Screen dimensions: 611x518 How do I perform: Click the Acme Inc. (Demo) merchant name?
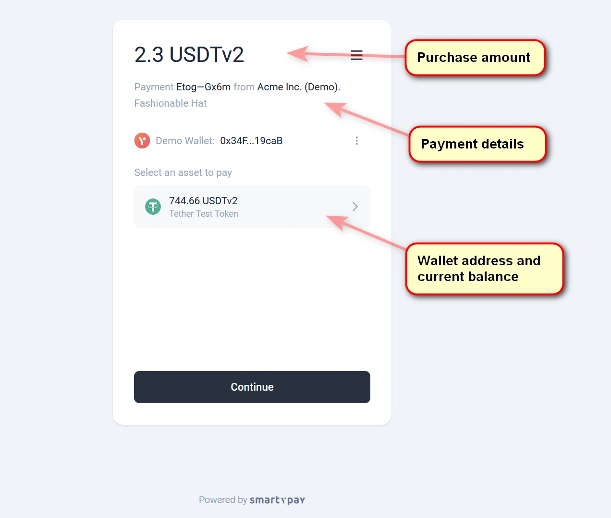[x=298, y=87]
